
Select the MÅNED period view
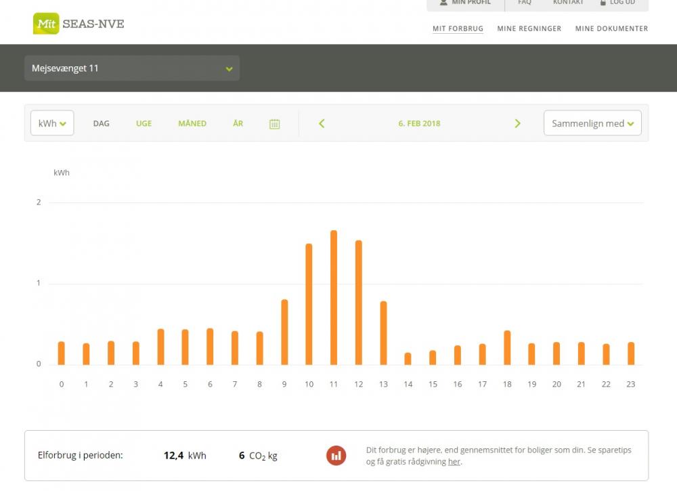coord(192,124)
